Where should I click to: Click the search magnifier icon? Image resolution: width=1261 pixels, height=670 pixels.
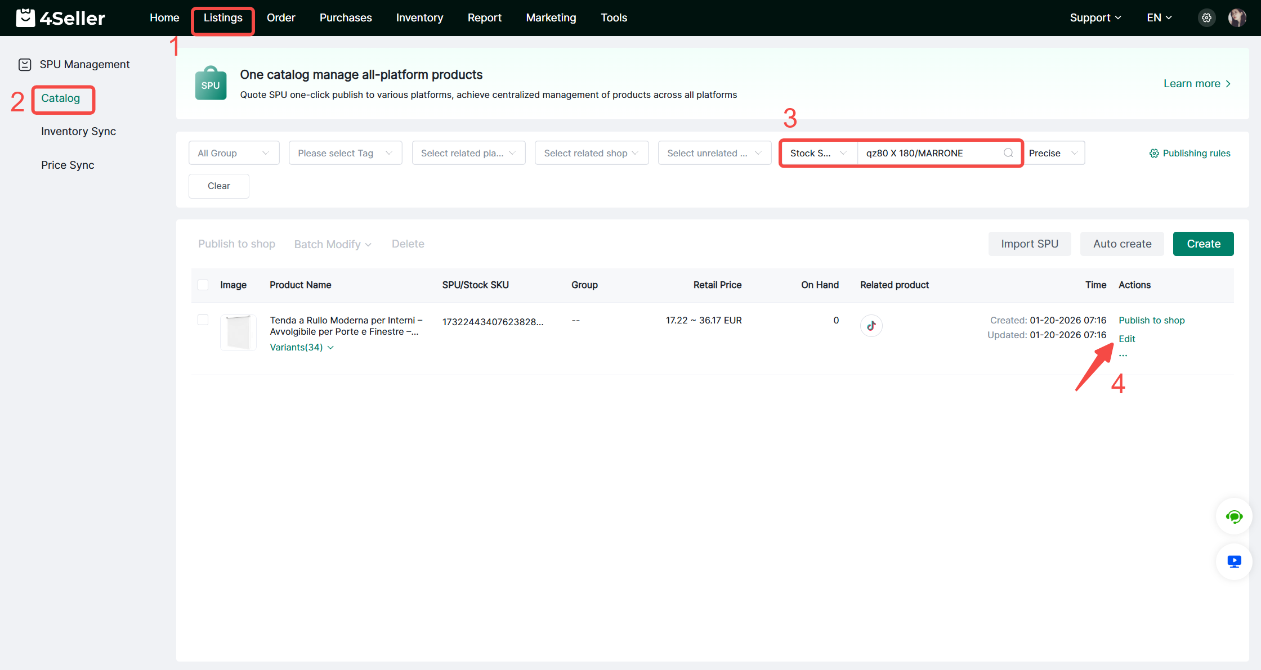(x=1008, y=153)
